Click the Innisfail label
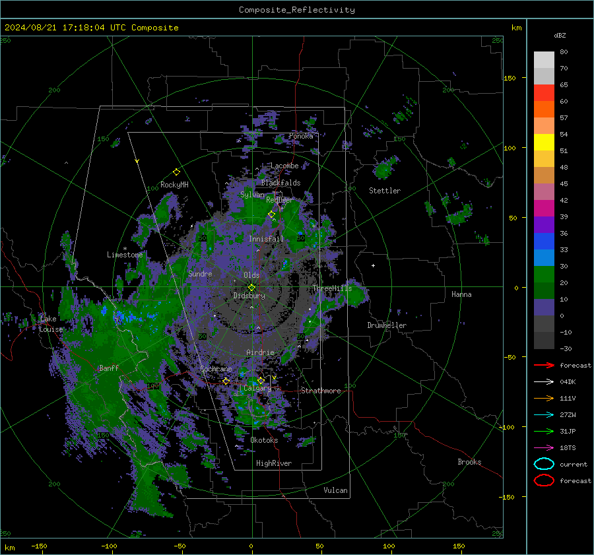 266,239
